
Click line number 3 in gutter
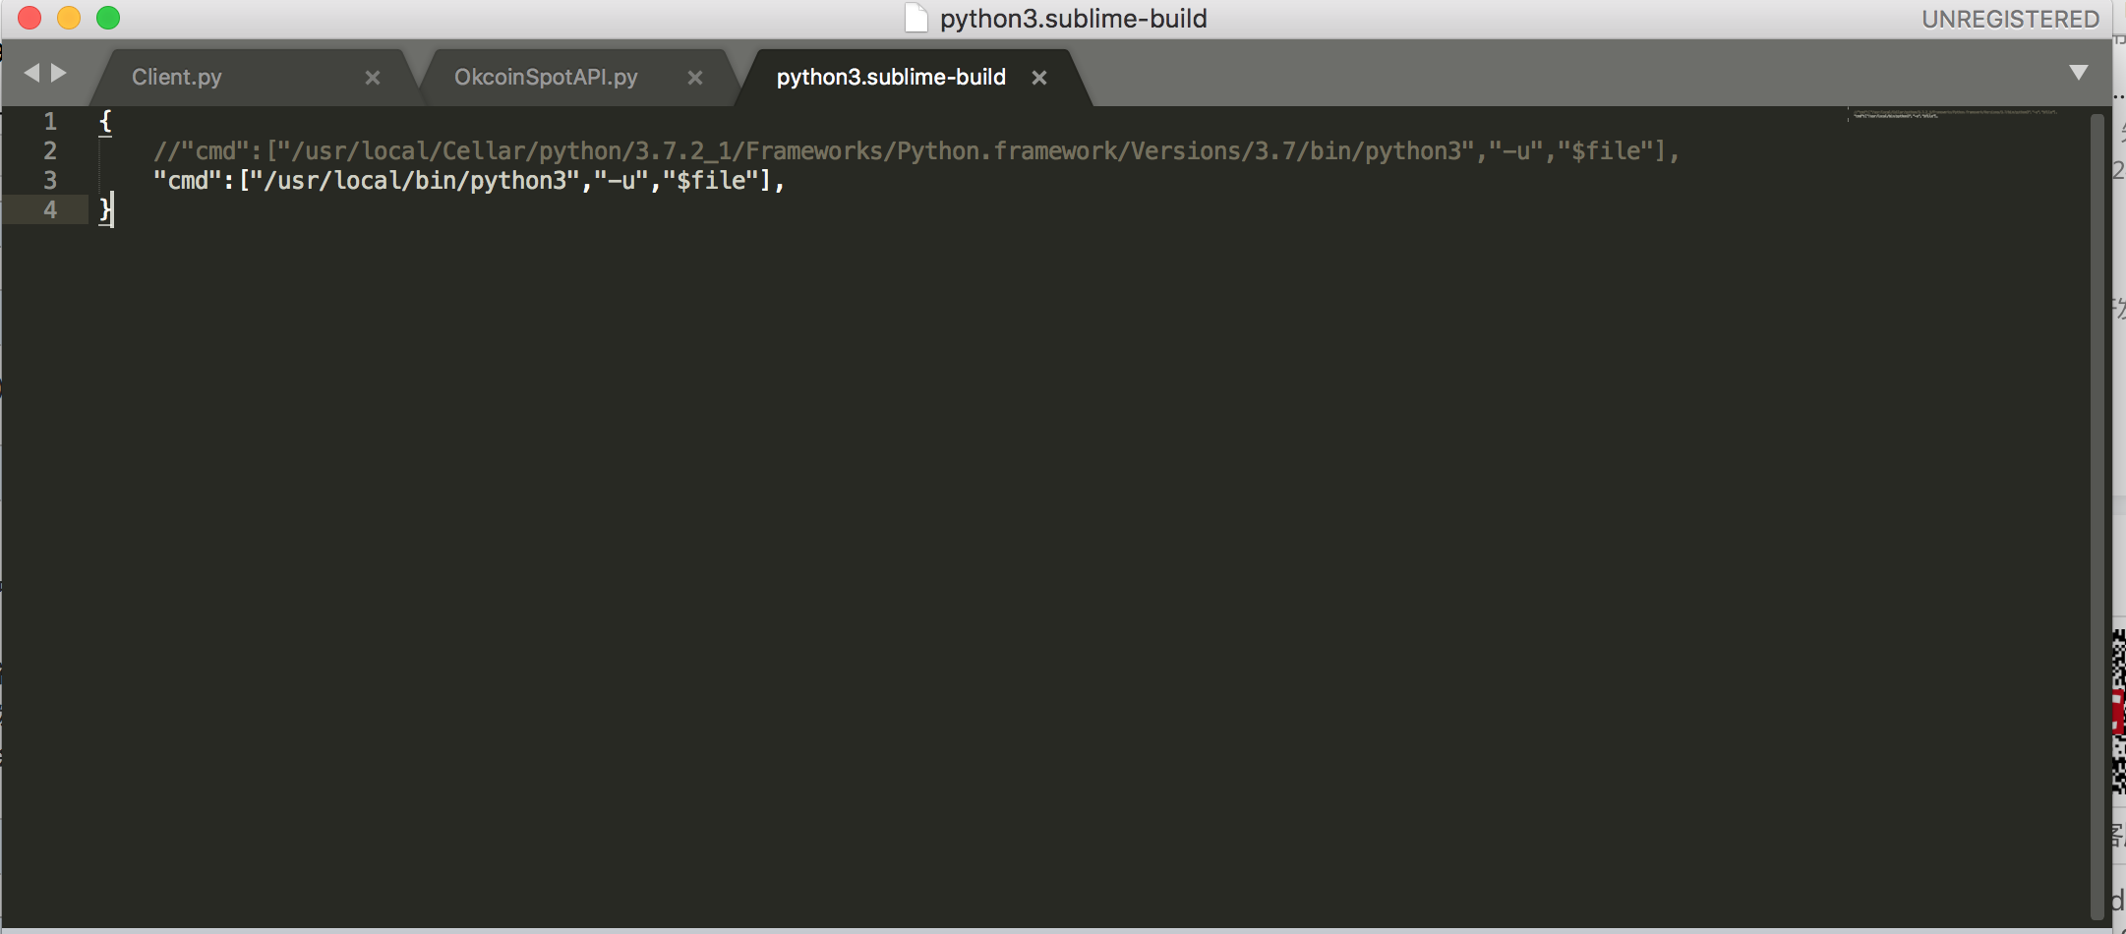point(50,180)
